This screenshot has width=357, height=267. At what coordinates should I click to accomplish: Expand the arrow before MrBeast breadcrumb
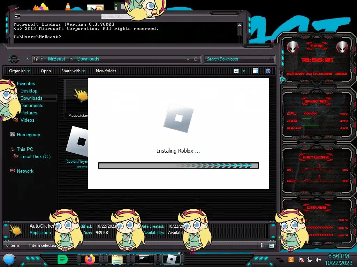42,59
